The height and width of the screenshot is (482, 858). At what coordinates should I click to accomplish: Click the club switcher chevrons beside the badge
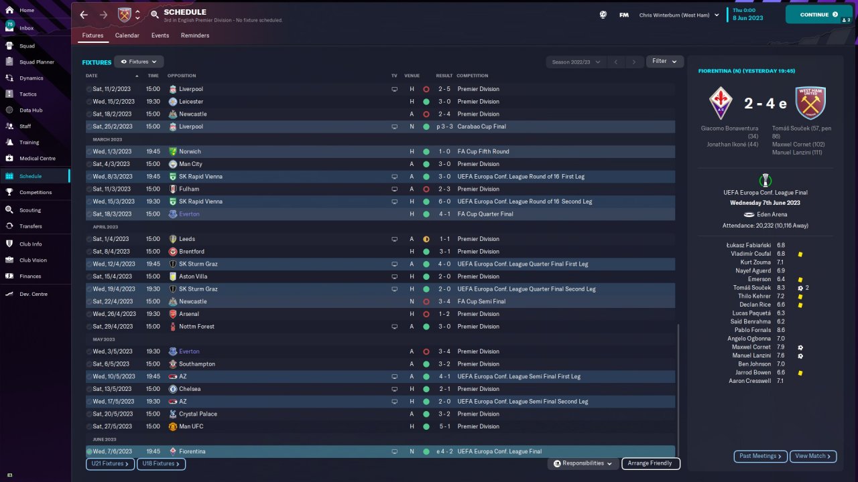pyautogui.click(x=137, y=15)
